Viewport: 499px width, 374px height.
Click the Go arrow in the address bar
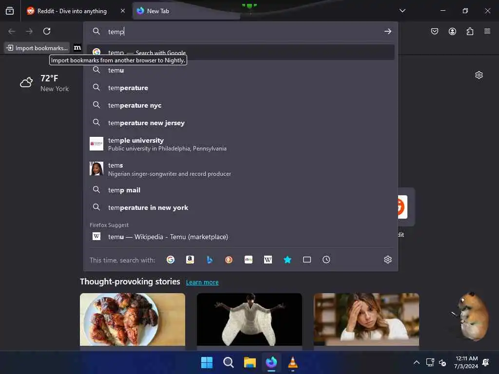point(387,31)
